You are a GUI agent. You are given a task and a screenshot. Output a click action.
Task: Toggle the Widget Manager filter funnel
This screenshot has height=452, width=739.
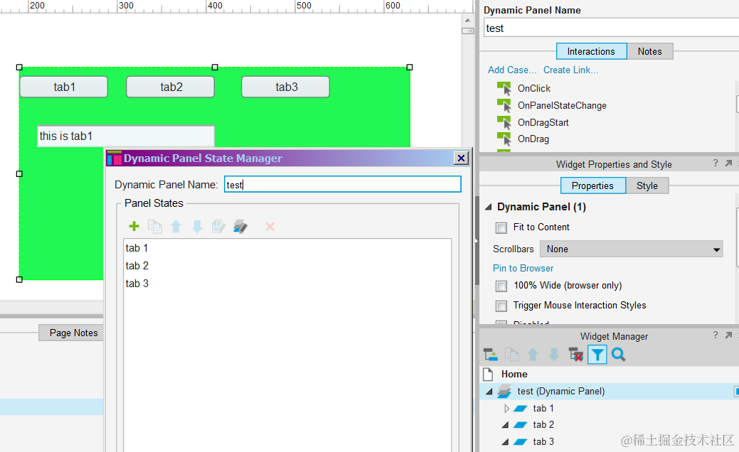click(597, 354)
